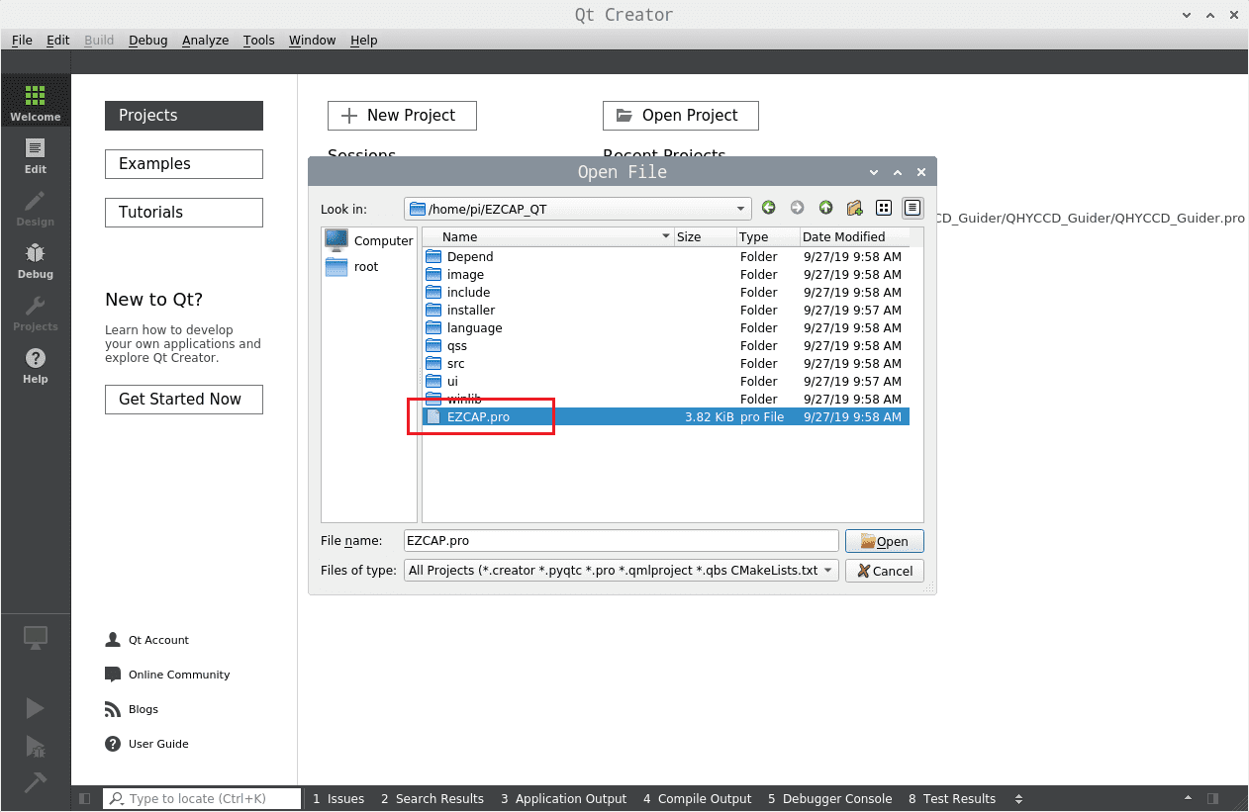Select the image folder
The image size is (1249, 812).
point(666,275)
